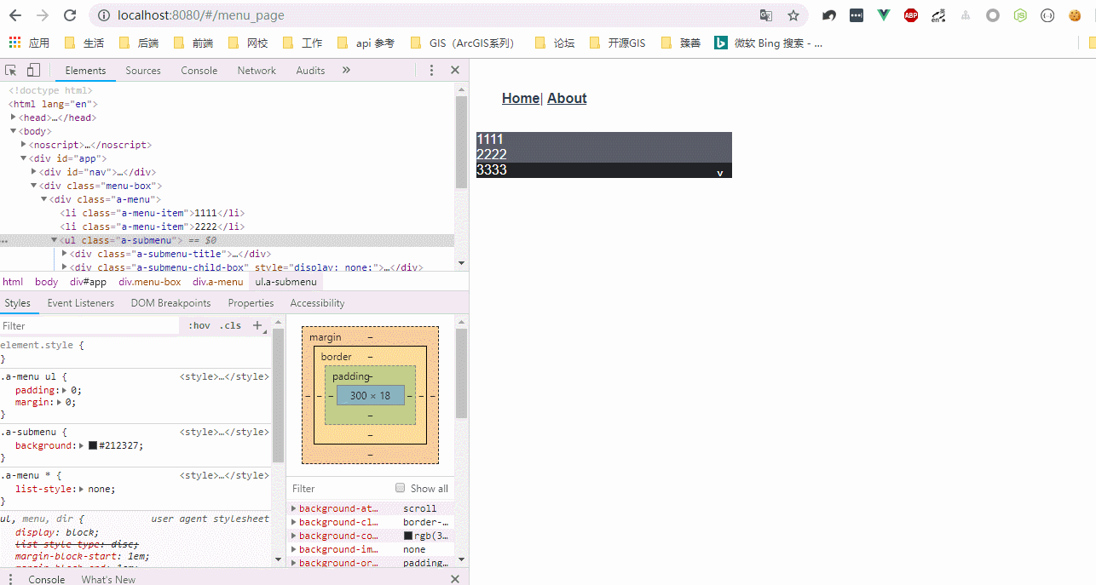
Task: Click the 2222 menu item on page
Action: (x=604, y=155)
